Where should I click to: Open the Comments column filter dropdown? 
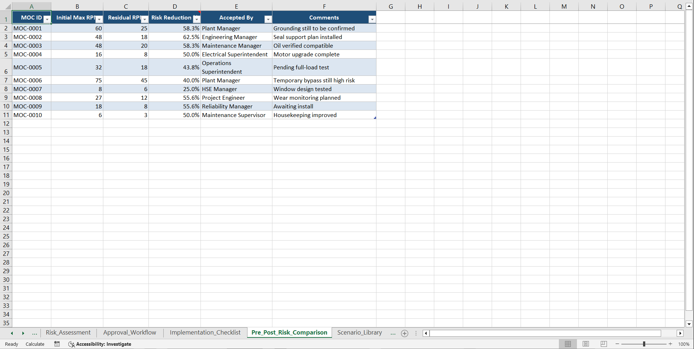(x=372, y=19)
